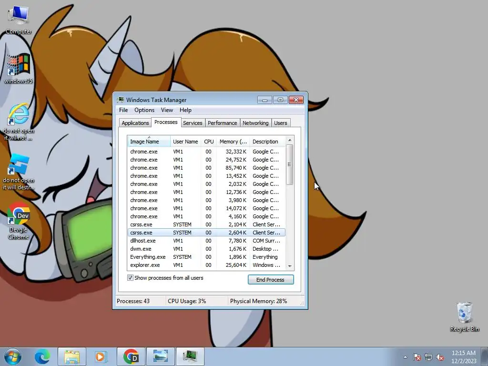
Task: Sort by the Image Name column header
Action: coord(149,142)
